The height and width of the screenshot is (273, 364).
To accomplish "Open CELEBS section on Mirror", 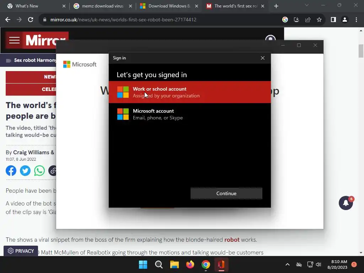I will point(31,89).
